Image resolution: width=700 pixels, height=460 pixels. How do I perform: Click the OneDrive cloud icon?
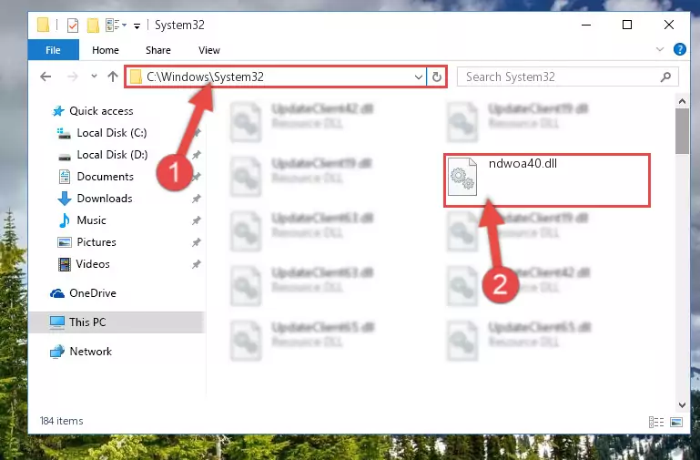(56, 293)
